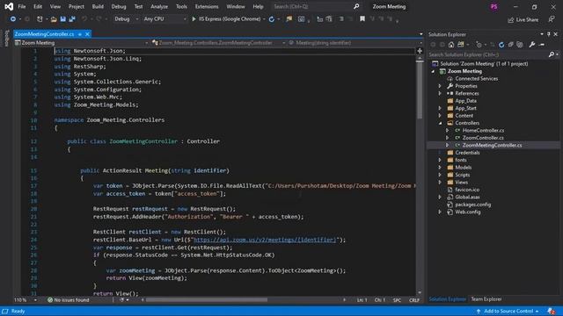Expand the References node
Viewport: 563px width, 316px height.
(440, 93)
